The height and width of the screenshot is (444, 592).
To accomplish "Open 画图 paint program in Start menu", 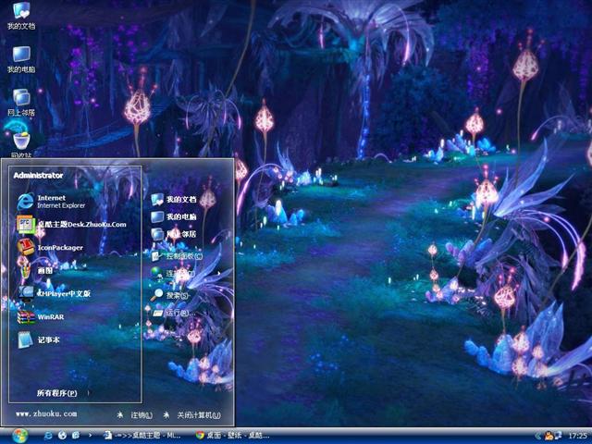I will (x=36, y=270).
